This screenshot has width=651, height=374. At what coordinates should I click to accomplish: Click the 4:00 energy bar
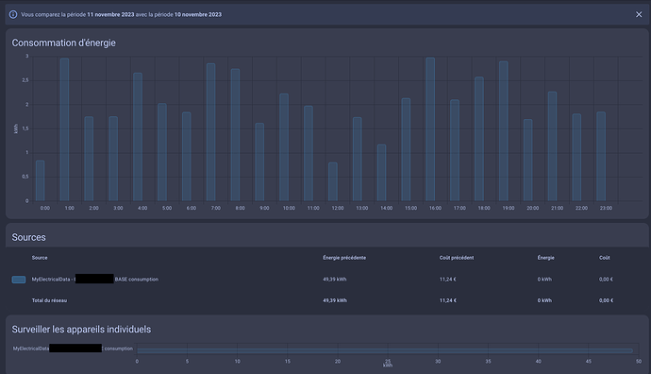point(138,137)
